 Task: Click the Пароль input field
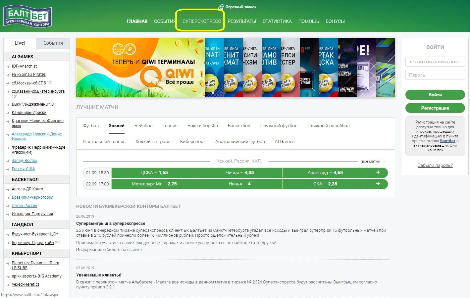pyautogui.click(x=435, y=75)
